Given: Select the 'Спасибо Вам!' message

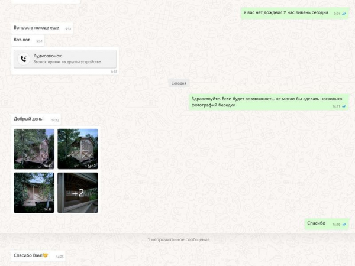Looking at the screenshot, I should coord(38,256).
